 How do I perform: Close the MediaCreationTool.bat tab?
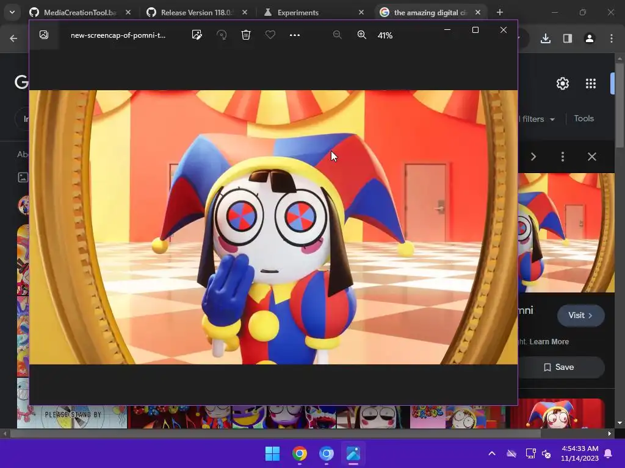point(128,12)
